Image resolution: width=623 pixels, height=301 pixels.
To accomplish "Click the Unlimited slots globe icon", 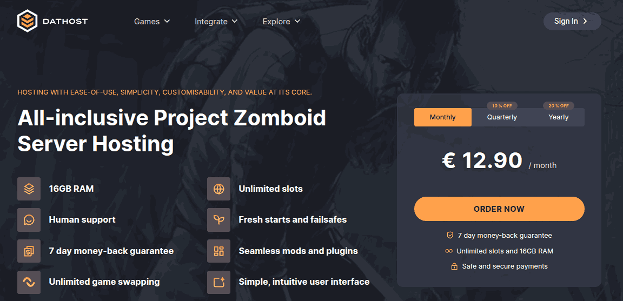I will point(219,189).
